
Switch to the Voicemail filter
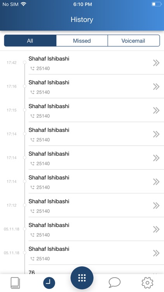(134, 40)
